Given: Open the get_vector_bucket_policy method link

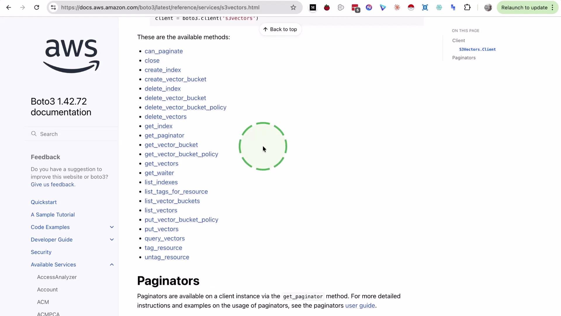Looking at the screenshot, I should click(x=181, y=154).
